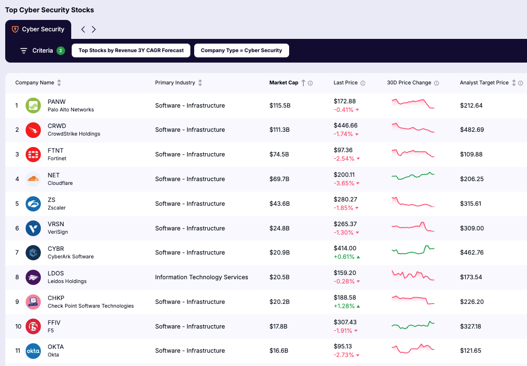Click the Market Cap info icon

pyautogui.click(x=310, y=83)
